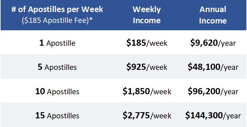The image size is (247, 127).
Task: Click the '$185/week' cell
Action: point(147,43)
